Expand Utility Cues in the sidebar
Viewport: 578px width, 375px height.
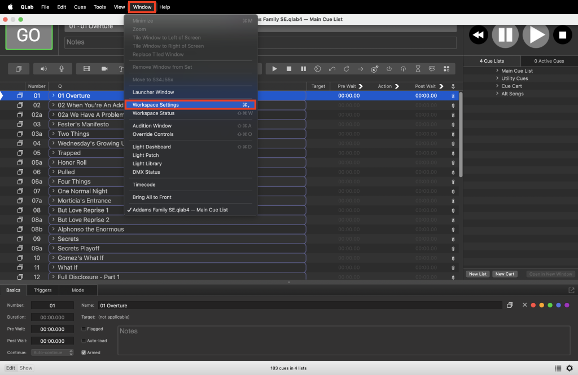pos(497,78)
